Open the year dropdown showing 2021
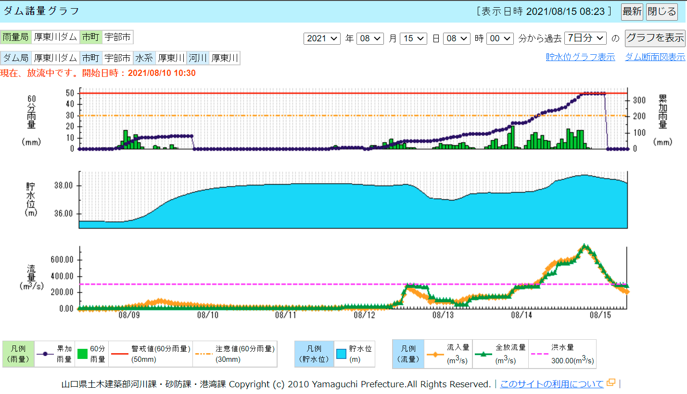The image size is (687, 394). click(322, 38)
